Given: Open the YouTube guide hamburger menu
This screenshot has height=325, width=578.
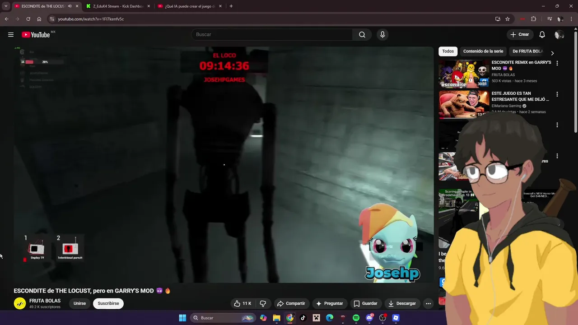Looking at the screenshot, I should [x=11, y=35].
